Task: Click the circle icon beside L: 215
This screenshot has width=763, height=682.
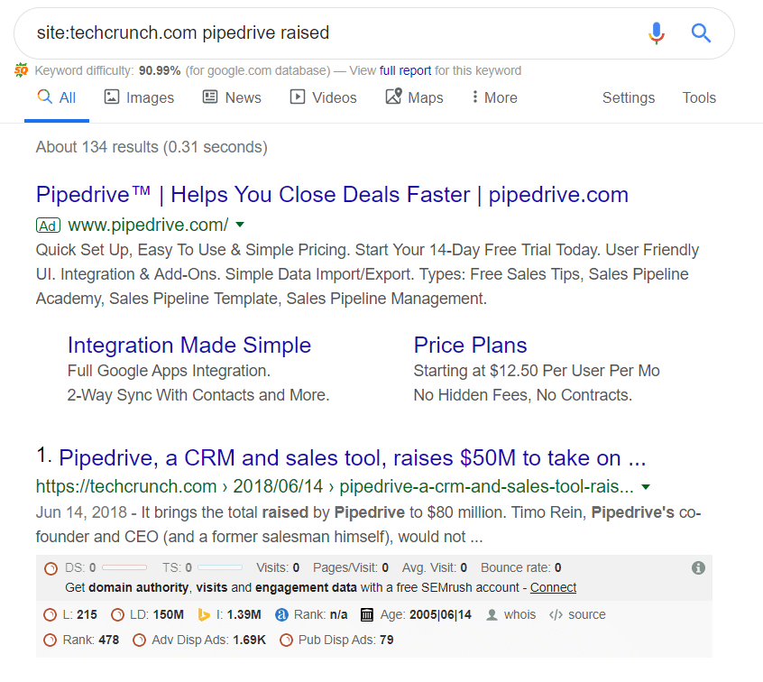Action: (x=50, y=615)
